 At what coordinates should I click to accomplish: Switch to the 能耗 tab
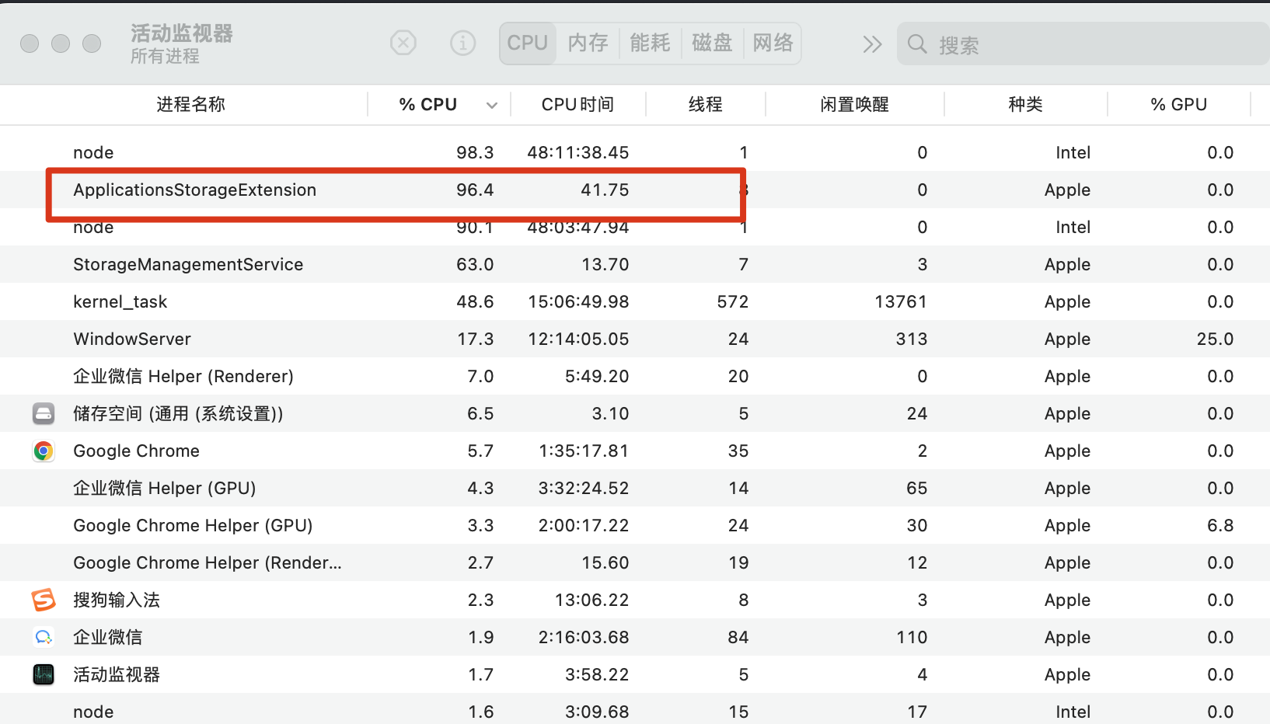[x=650, y=44]
